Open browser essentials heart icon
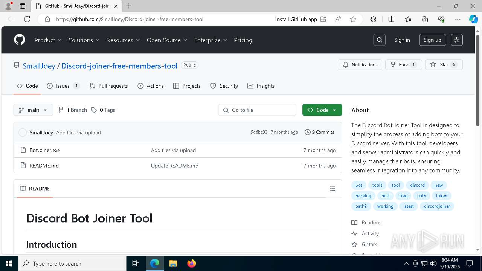This screenshot has width=482, height=271. (441, 19)
